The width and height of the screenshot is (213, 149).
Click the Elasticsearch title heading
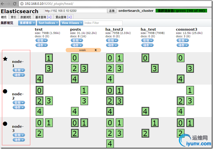tap(20, 11)
